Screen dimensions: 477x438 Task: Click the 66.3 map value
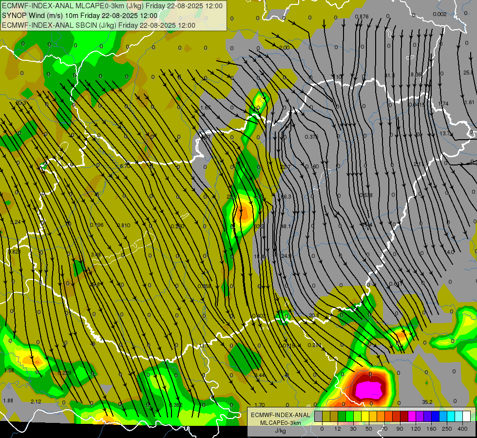[286, 197]
